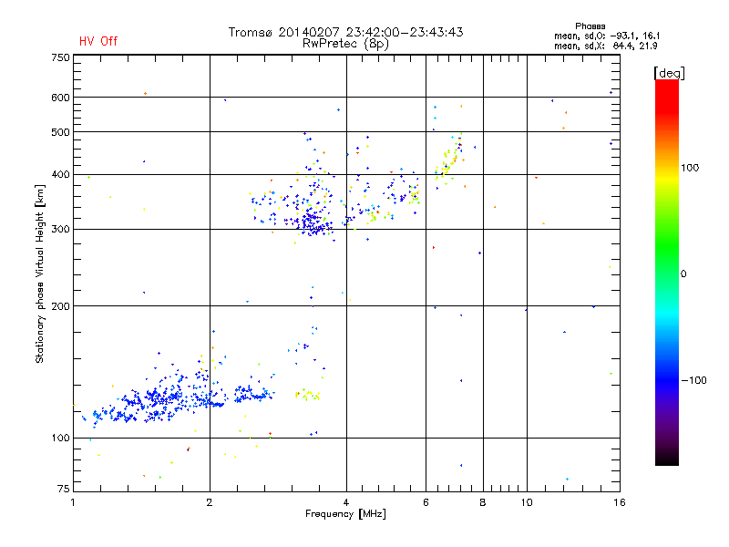Click the "[deg]" colorbar unit label
The height and width of the screenshot is (547, 729).
click(669, 73)
